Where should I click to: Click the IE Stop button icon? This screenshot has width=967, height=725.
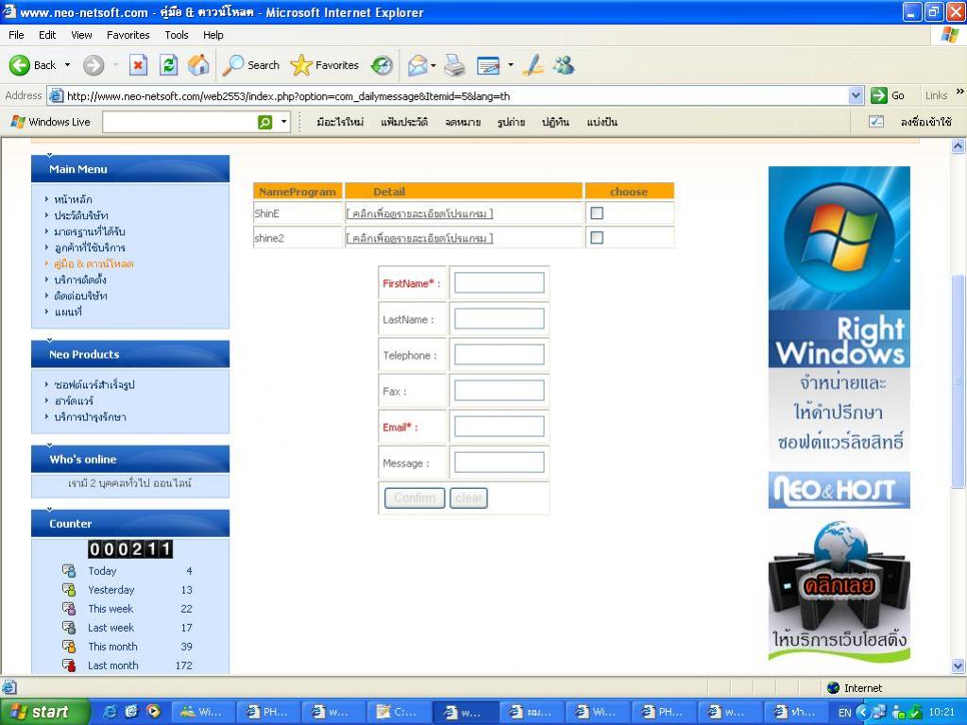[x=138, y=65]
